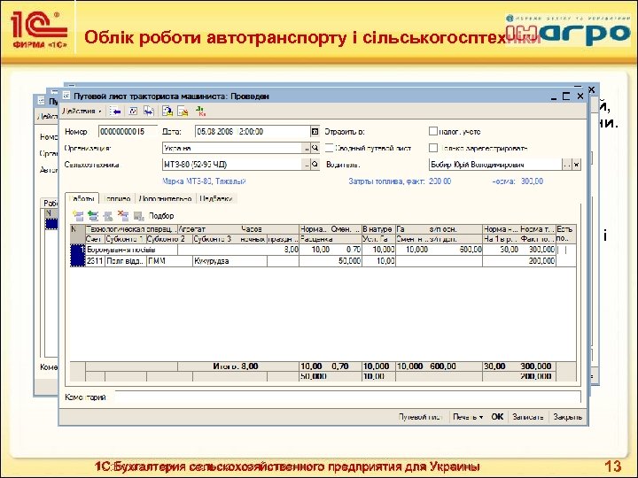
Task: Click the OK button
Action: point(497,417)
